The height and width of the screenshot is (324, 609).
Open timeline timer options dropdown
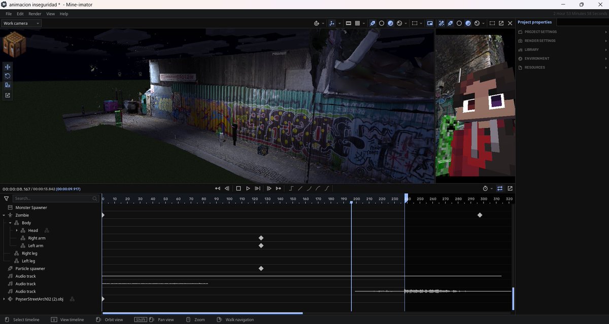click(x=491, y=189)
